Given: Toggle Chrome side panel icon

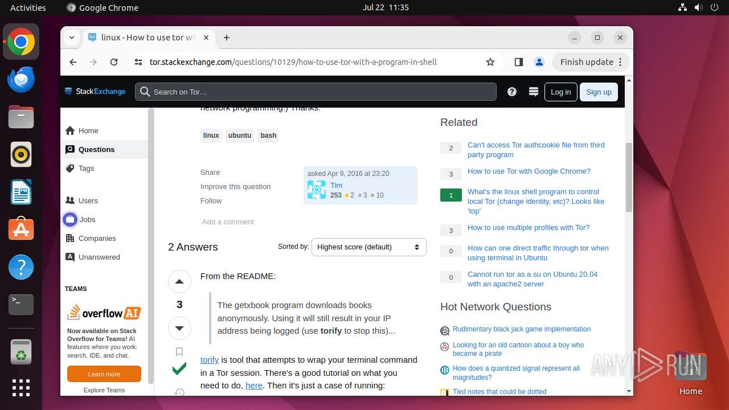Looking at the screenshot, I should pyautogui.click(x=518, y=62).
